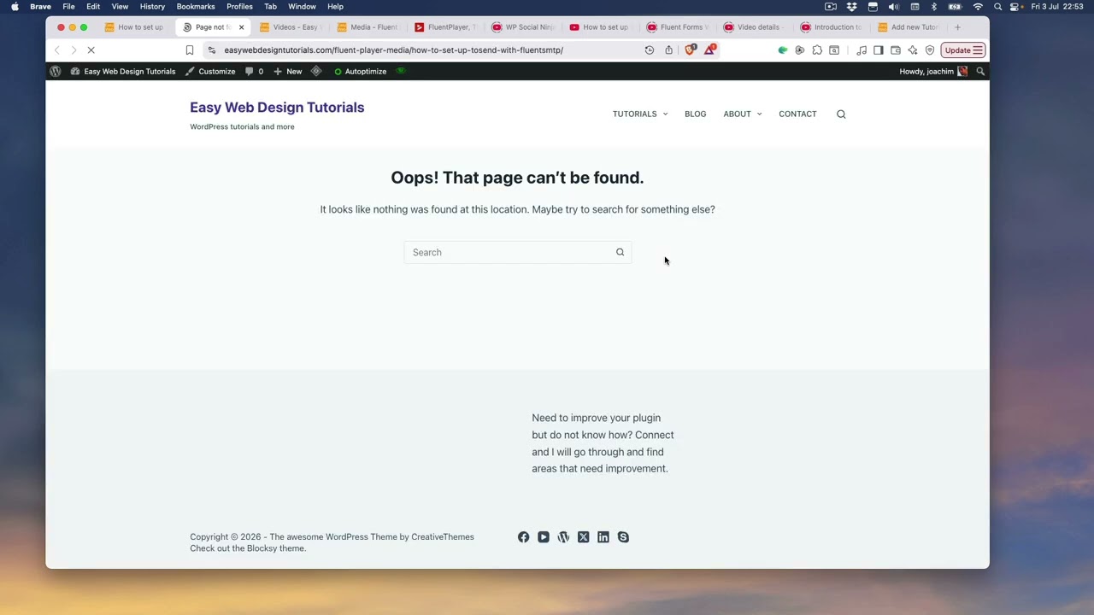This screenshot has height=615, width=1094.
Task: Open the WordPress logo admin menu
Action: (56, 72)
